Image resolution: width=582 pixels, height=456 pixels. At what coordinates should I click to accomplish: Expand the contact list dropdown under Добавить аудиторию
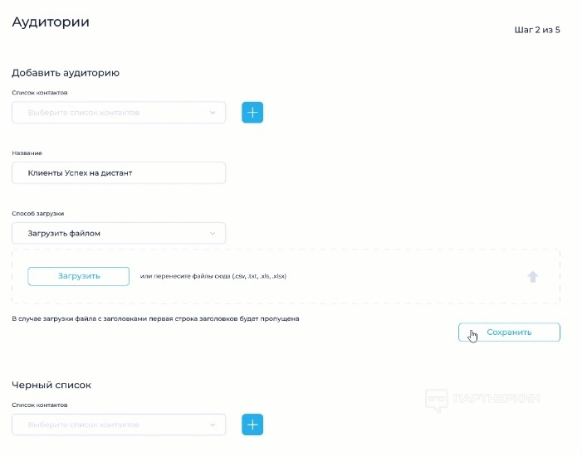point(119,113)
